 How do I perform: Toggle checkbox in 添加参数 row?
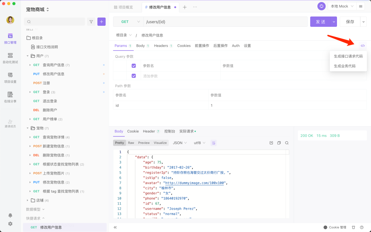[134, 76]
